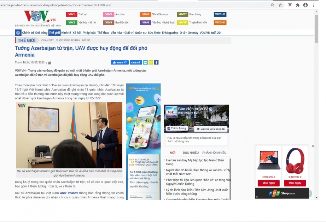This screenshot has width=326, height=222.
Task: Click the Chia sẻ share button
Action: point(136,62)
